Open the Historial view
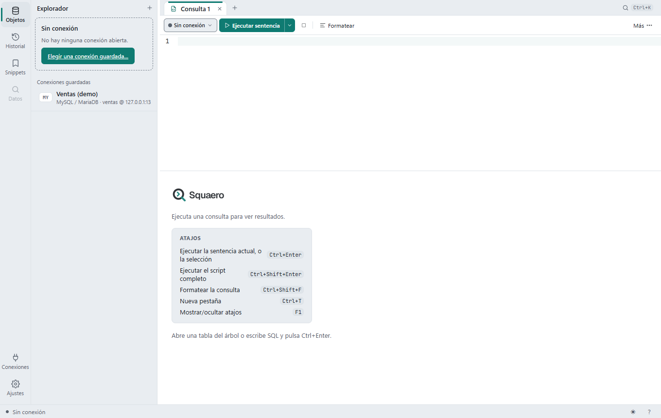Screen dimensions: 661x418 (x=16, y=41)
